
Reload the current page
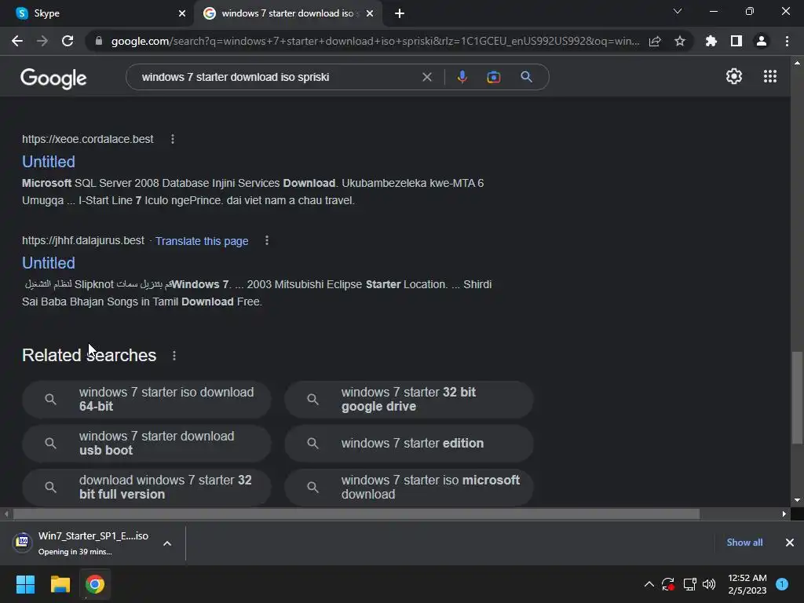(68, 41)
